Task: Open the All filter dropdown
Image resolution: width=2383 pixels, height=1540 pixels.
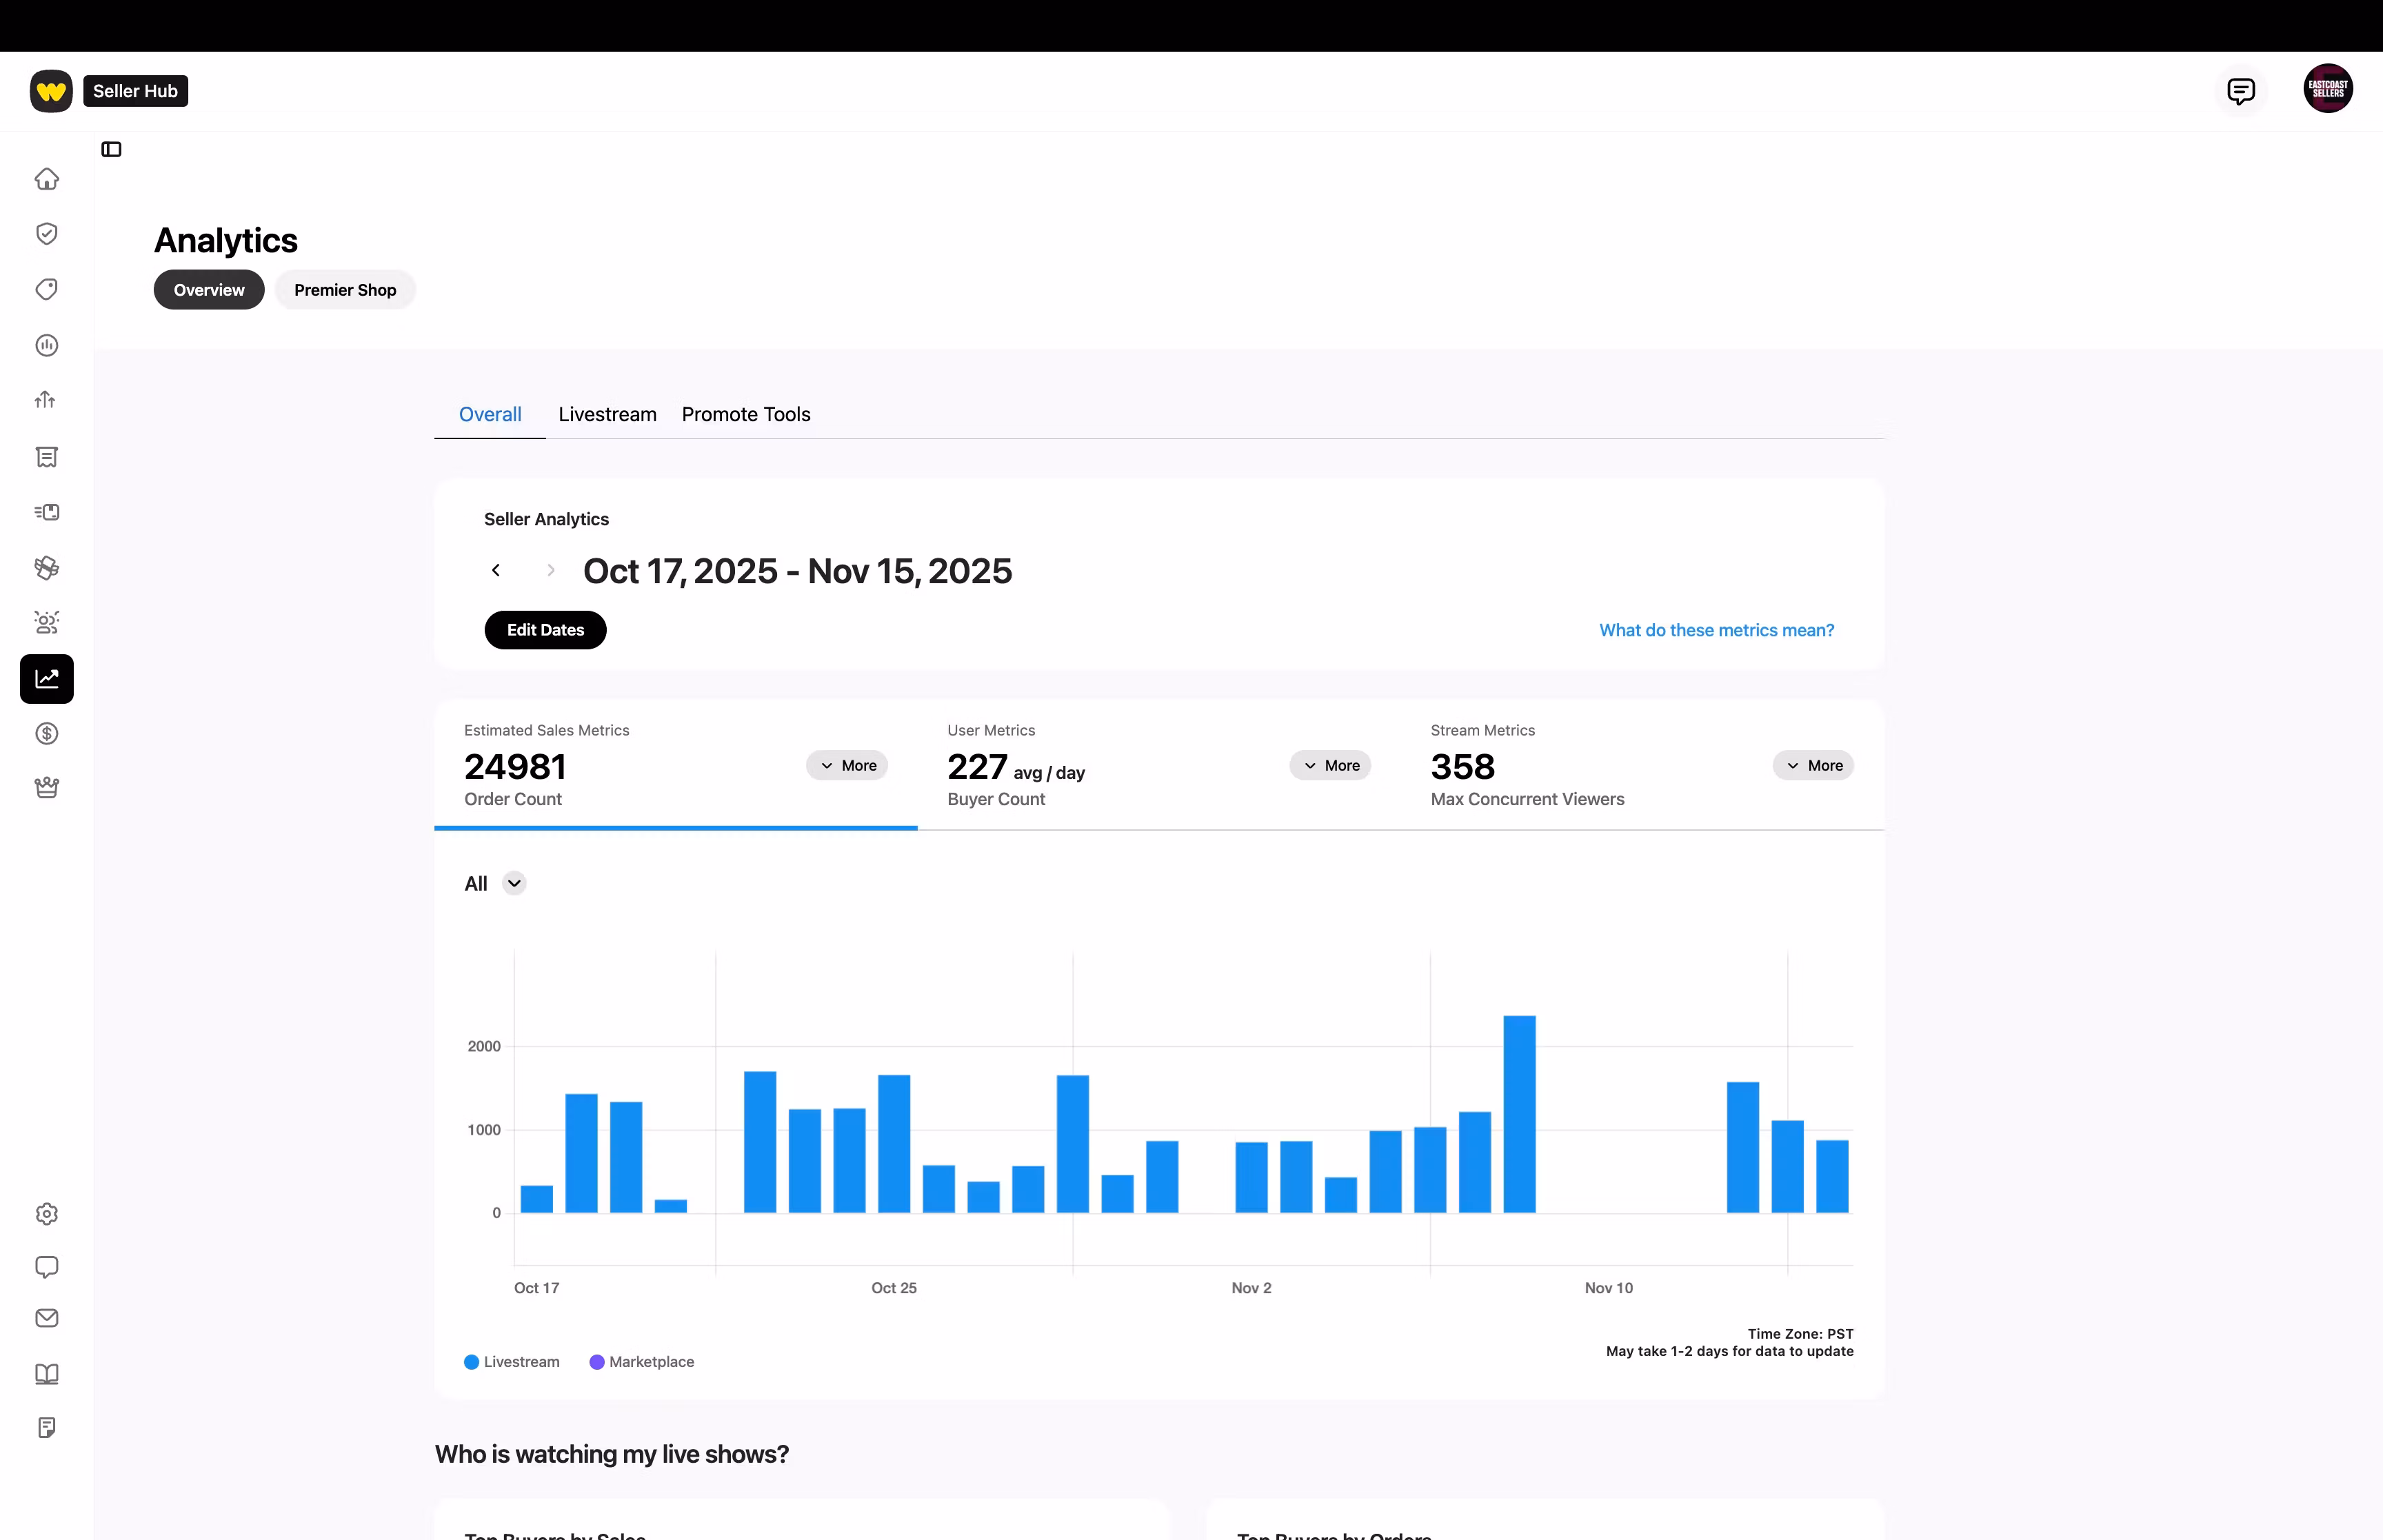Action: [x=495, y=883]
